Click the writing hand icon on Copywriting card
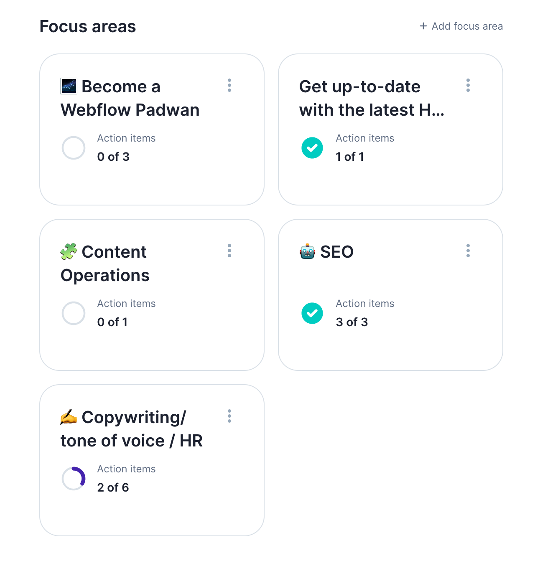The image size is (535, 568). pyautogui.click(x=69, y=417)
